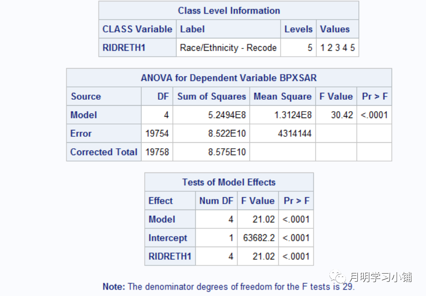
Task: Select the Class Level Information table title
Action: point(229,11)
